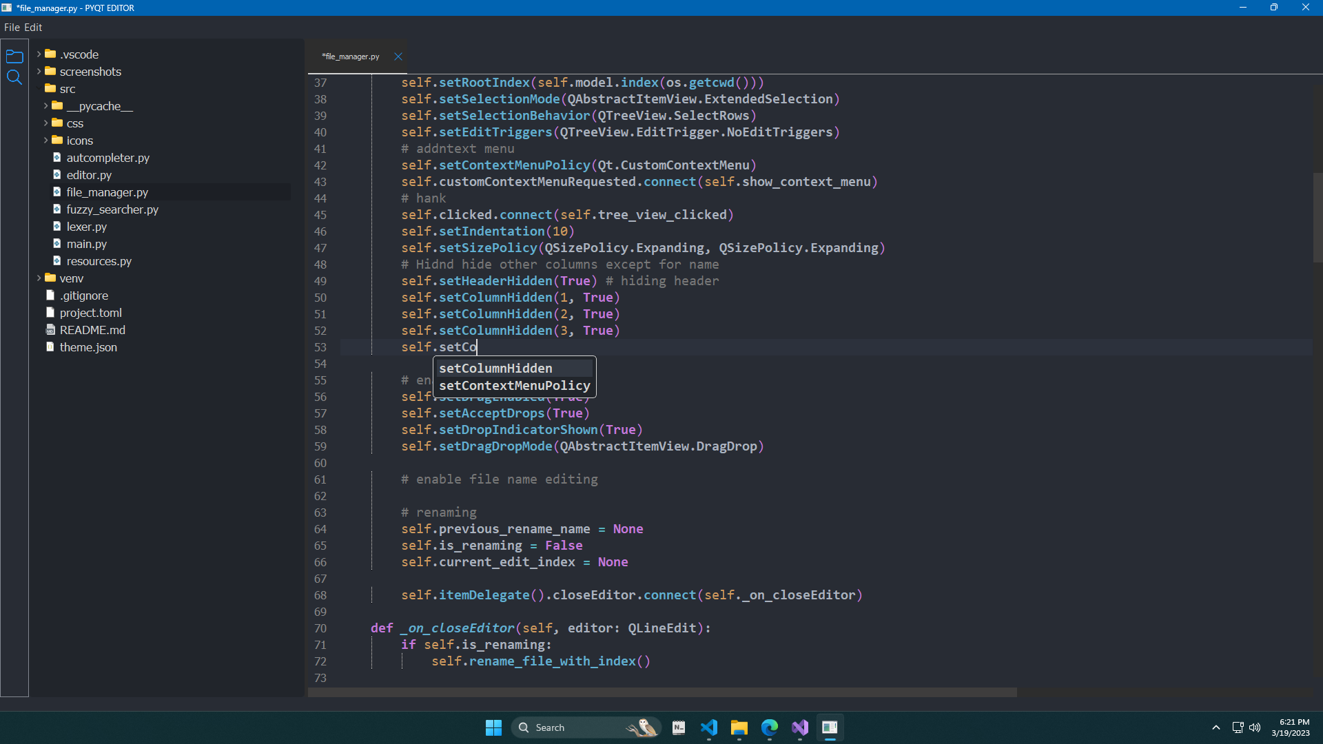Expand the venv folder
Image resolution: width=1323 pixels, height=744 pixels.
pos(39,278)
